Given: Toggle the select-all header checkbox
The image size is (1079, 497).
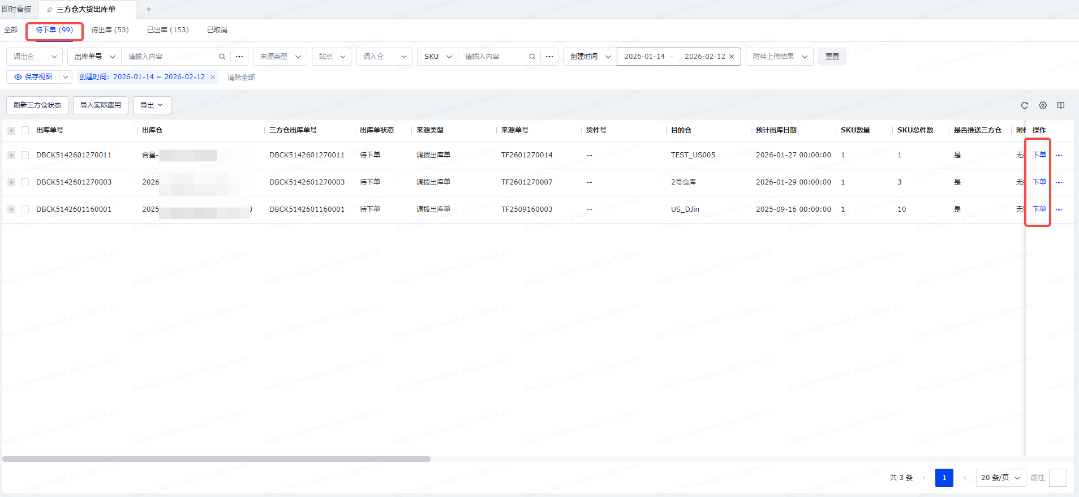Looking at the screenshot, I should (x=25, y=130).
